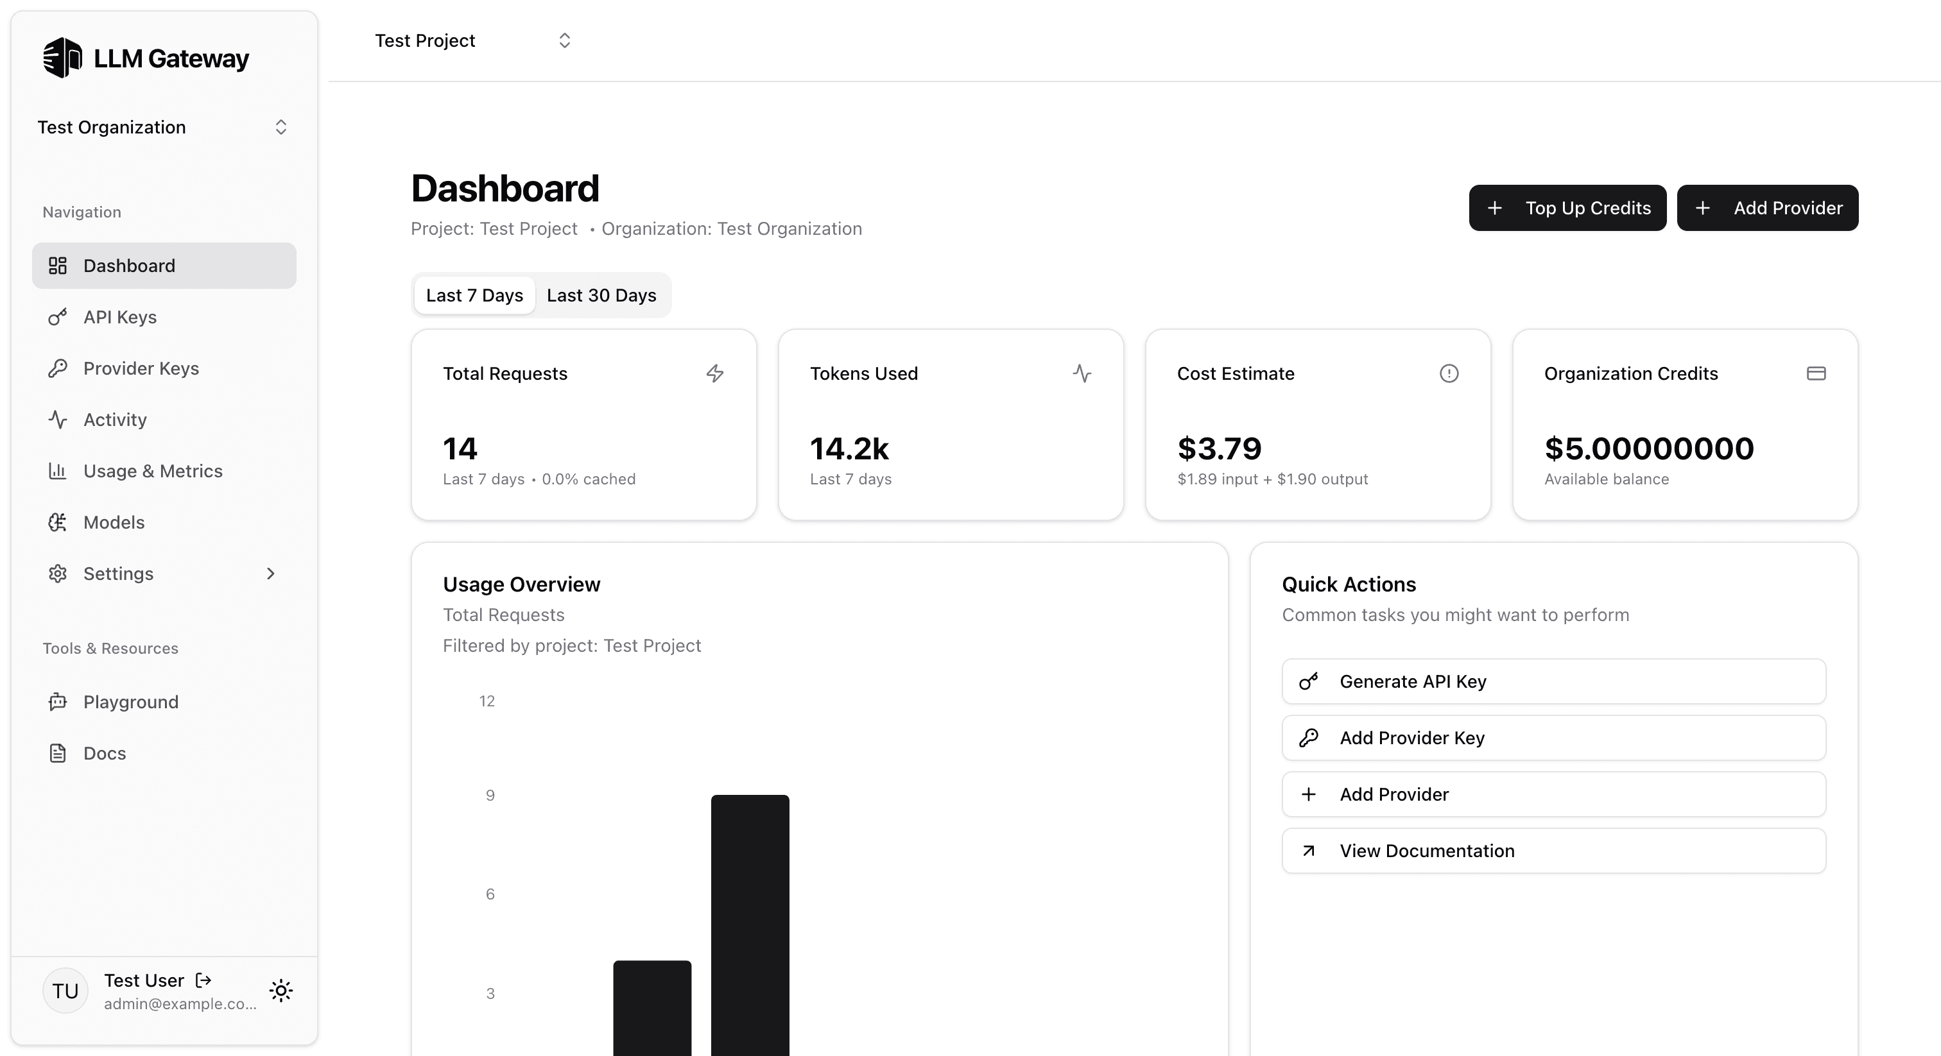Click Generate API Key quick action
Screen dimensions: 1941x1056
[x=1553, y=682]
